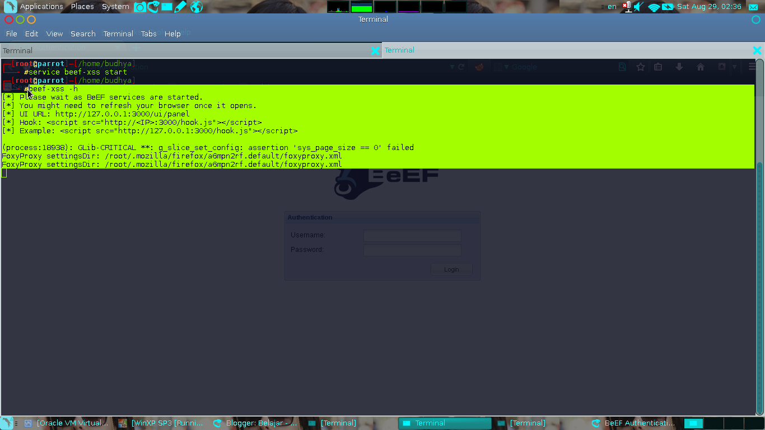Screen dimensions: 765x430
Task: Open the mail envelope icon in top panel
Action: [x=753, y=7]
